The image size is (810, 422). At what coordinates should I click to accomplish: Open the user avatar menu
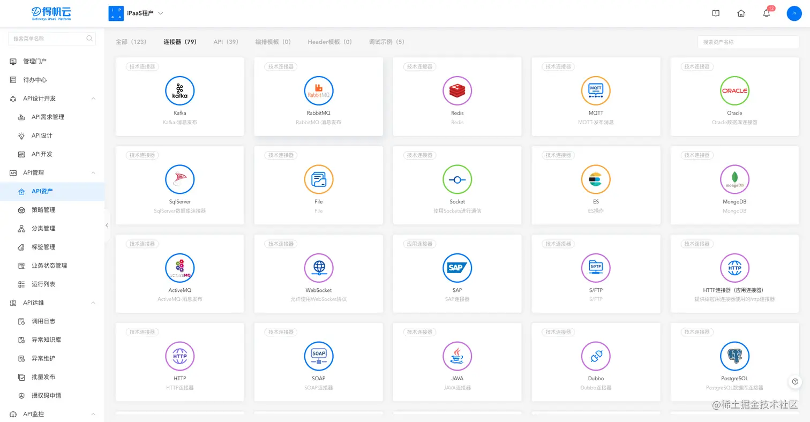(x=794, y=13)
